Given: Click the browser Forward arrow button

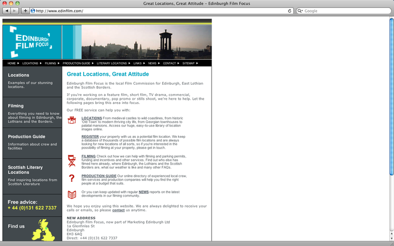Looking at the screenshot, I should click(x=15, y=11).
